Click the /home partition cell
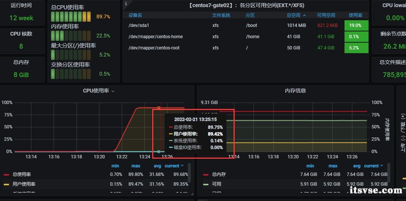This screenshot has height=201, width=406. pos(252,36)
